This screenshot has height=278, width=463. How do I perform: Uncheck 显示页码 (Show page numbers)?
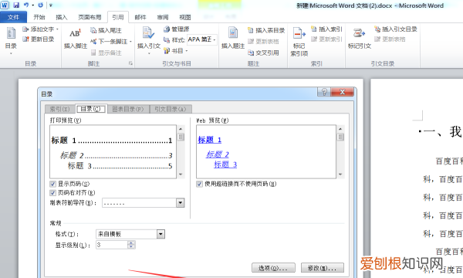[52, 184]
